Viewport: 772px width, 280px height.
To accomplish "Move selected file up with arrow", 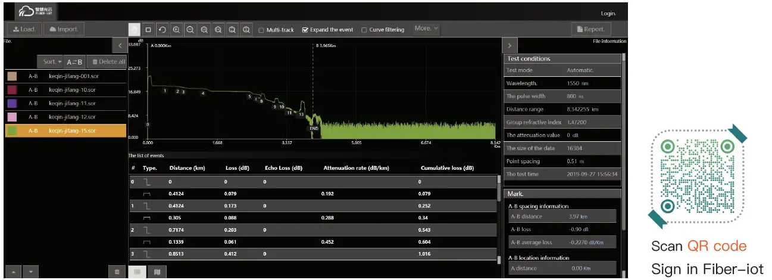I will 13,272.
